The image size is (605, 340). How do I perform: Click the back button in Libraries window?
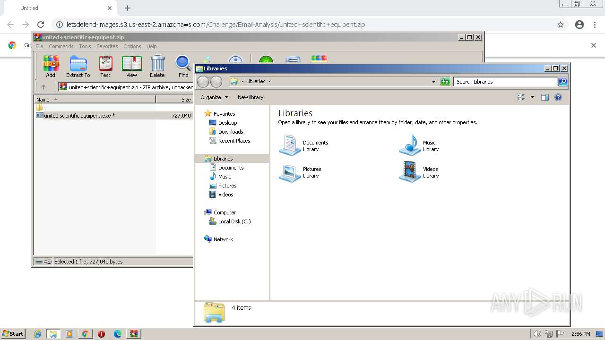point(203,82)
